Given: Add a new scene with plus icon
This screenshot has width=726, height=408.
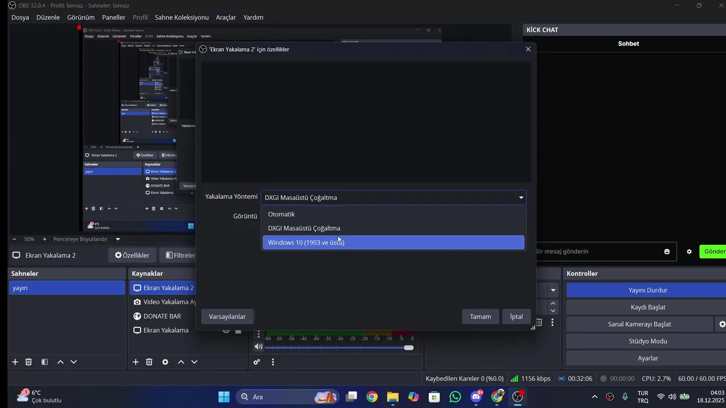Looking at the screenshot, I should (x=15, y=362).
